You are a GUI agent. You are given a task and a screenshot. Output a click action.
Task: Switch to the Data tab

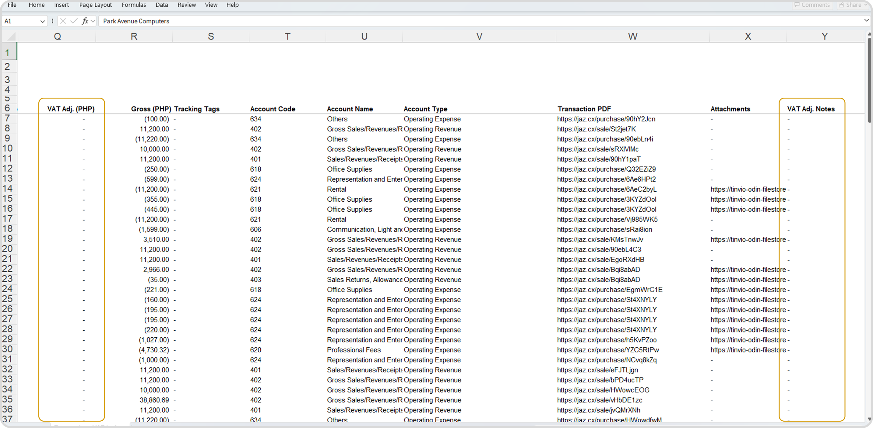pyautogui.click(x=162, y=5)
